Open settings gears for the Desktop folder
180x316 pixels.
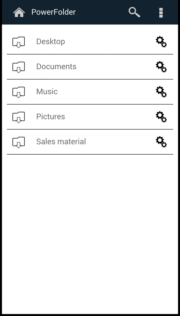(161, 41)
